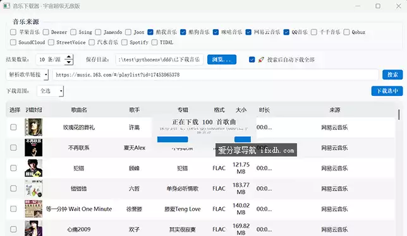The width and height of the screenshot is (407, 236).
Task: Tick the StreetVoice source checkbox
Action: point(51,42)
